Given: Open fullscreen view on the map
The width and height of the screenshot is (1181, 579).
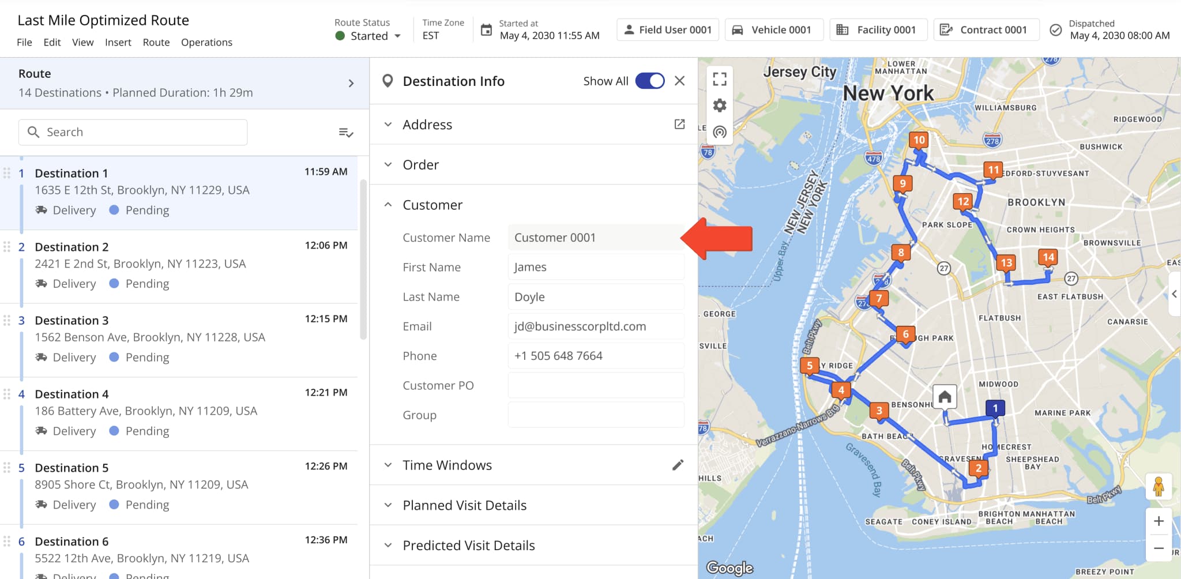Looking at the screenshot, I should click(719, 79).
